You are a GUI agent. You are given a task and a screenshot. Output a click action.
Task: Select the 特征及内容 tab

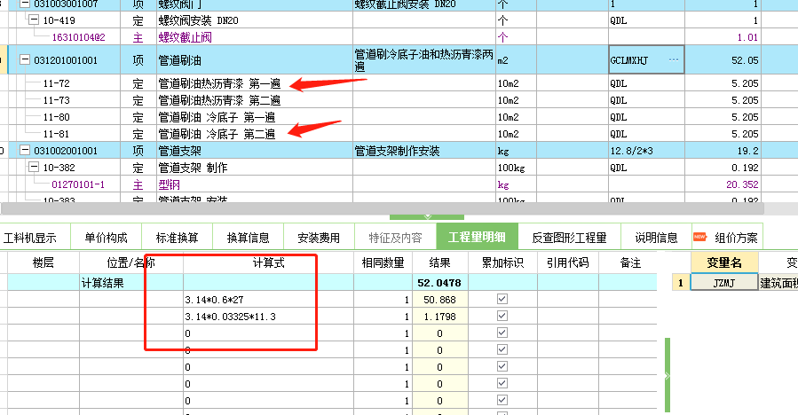click(x=395, y=238)
